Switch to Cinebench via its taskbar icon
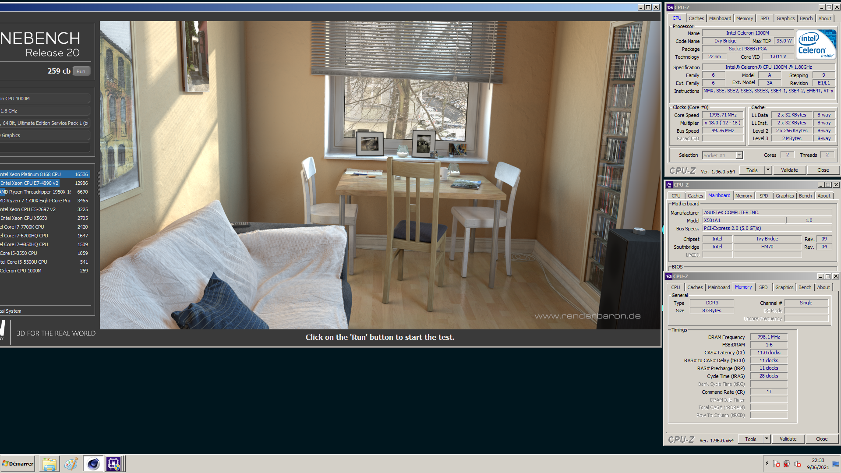This screenshot has height=473, width=841. click(x=93, y=464)
